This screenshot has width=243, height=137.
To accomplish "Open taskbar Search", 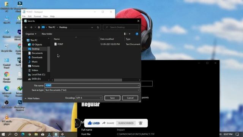I will point(9,134).
